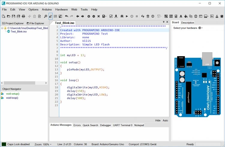Create a new file via toolbar icon
The width and height of the screenshot is (225, 147).
click(x=4, y=16)
